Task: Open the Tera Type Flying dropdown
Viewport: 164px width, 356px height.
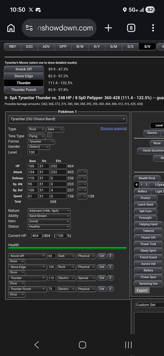Action: (x=37, y=136)
